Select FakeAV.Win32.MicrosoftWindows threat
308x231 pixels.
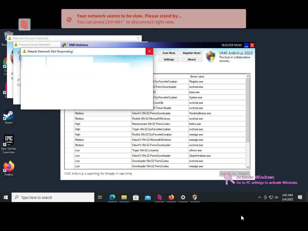click(x=160, y=140)
